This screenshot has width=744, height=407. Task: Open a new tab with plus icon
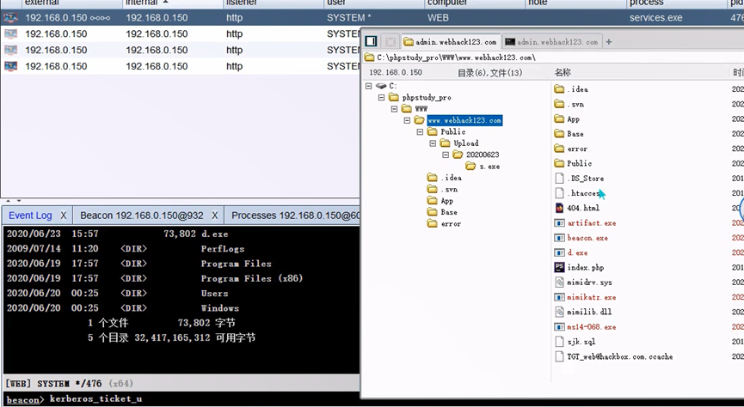pos(609,41)
